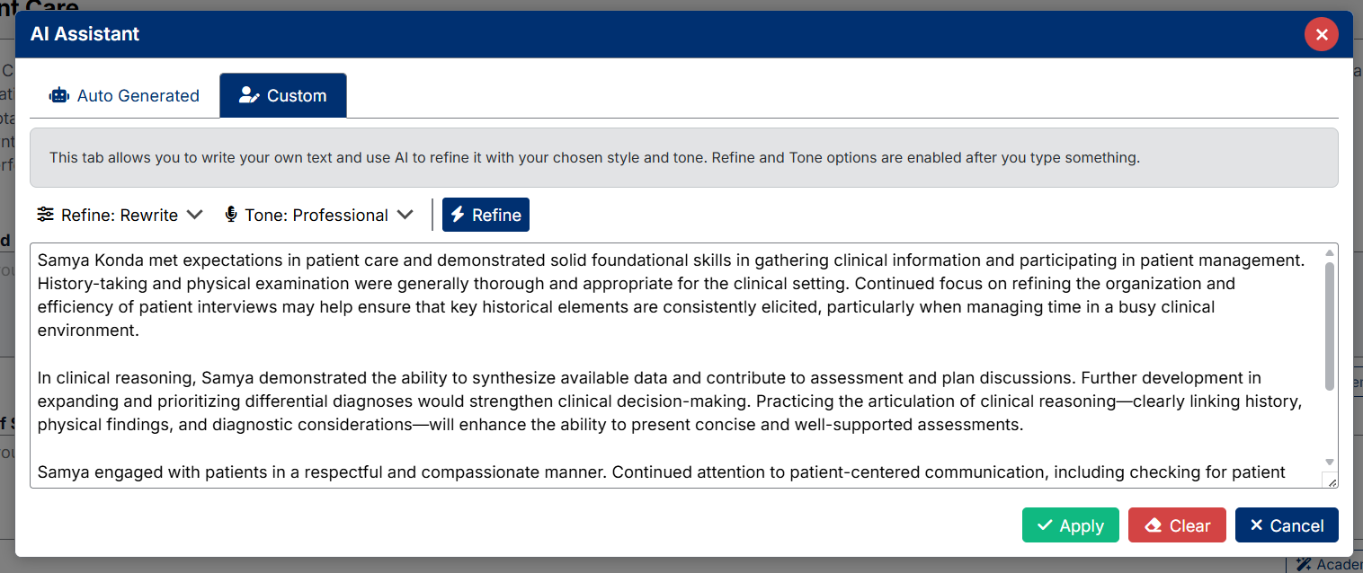Open the Refine: Rewrite dropdown label

pyautogui.click(x=120, y=215)
